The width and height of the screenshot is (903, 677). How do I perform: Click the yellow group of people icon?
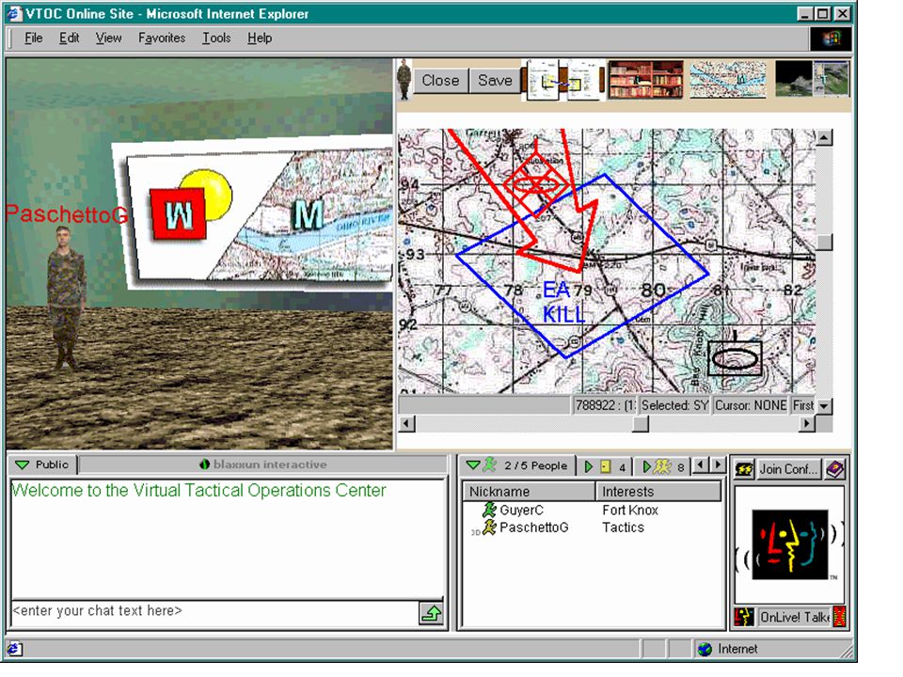coord(662,466)
